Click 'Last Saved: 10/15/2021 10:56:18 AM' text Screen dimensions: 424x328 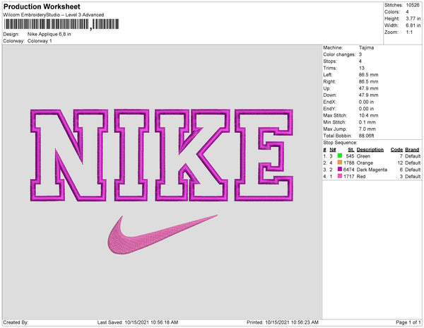pyautogui.click(x=138, y=322)
